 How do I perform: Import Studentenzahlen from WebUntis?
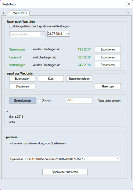[79, 79]
